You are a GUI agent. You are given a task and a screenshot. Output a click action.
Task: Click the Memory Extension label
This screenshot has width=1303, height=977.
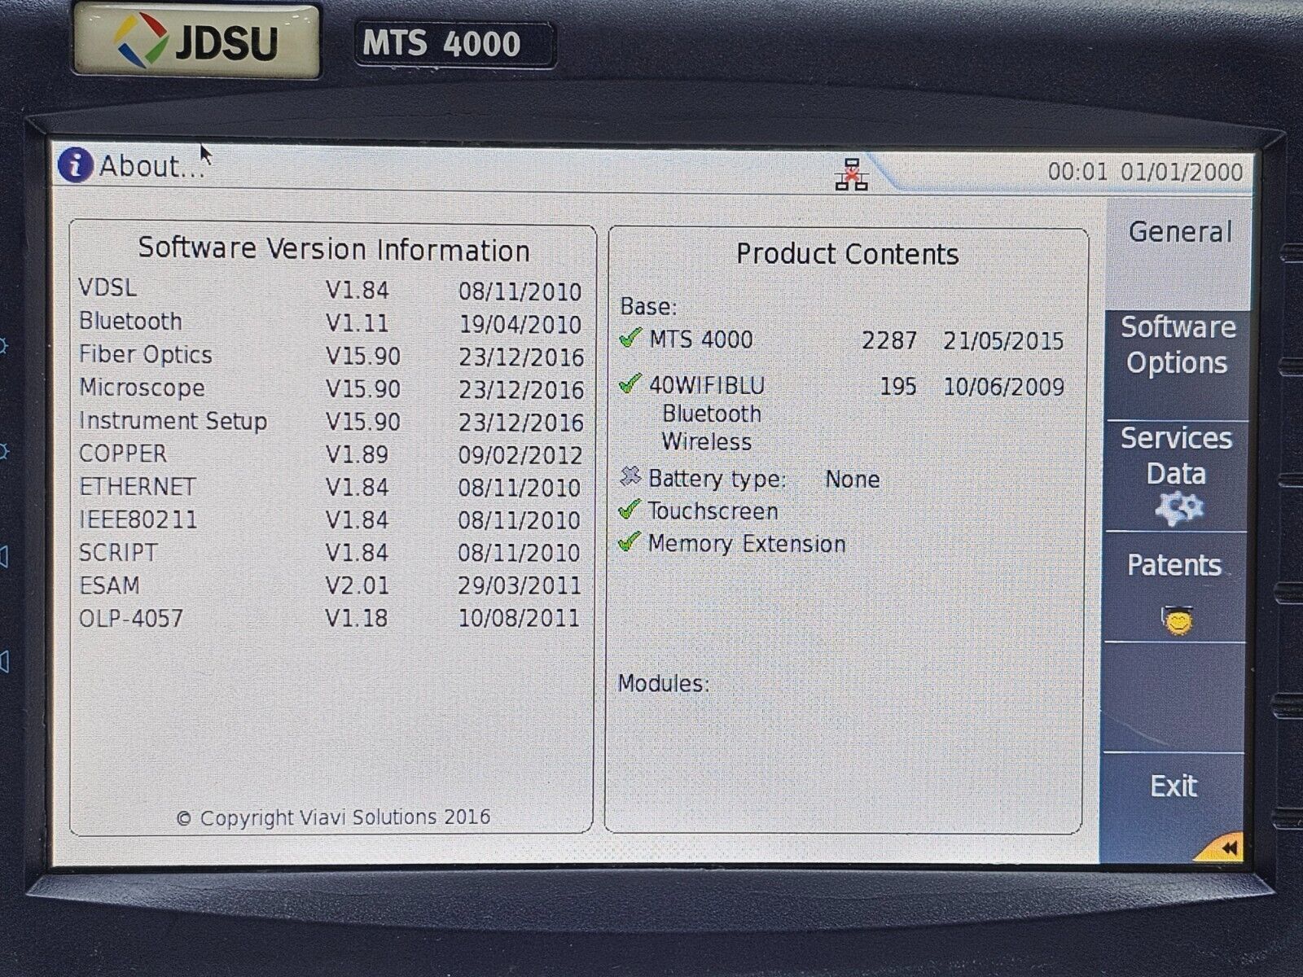(747, 544)
